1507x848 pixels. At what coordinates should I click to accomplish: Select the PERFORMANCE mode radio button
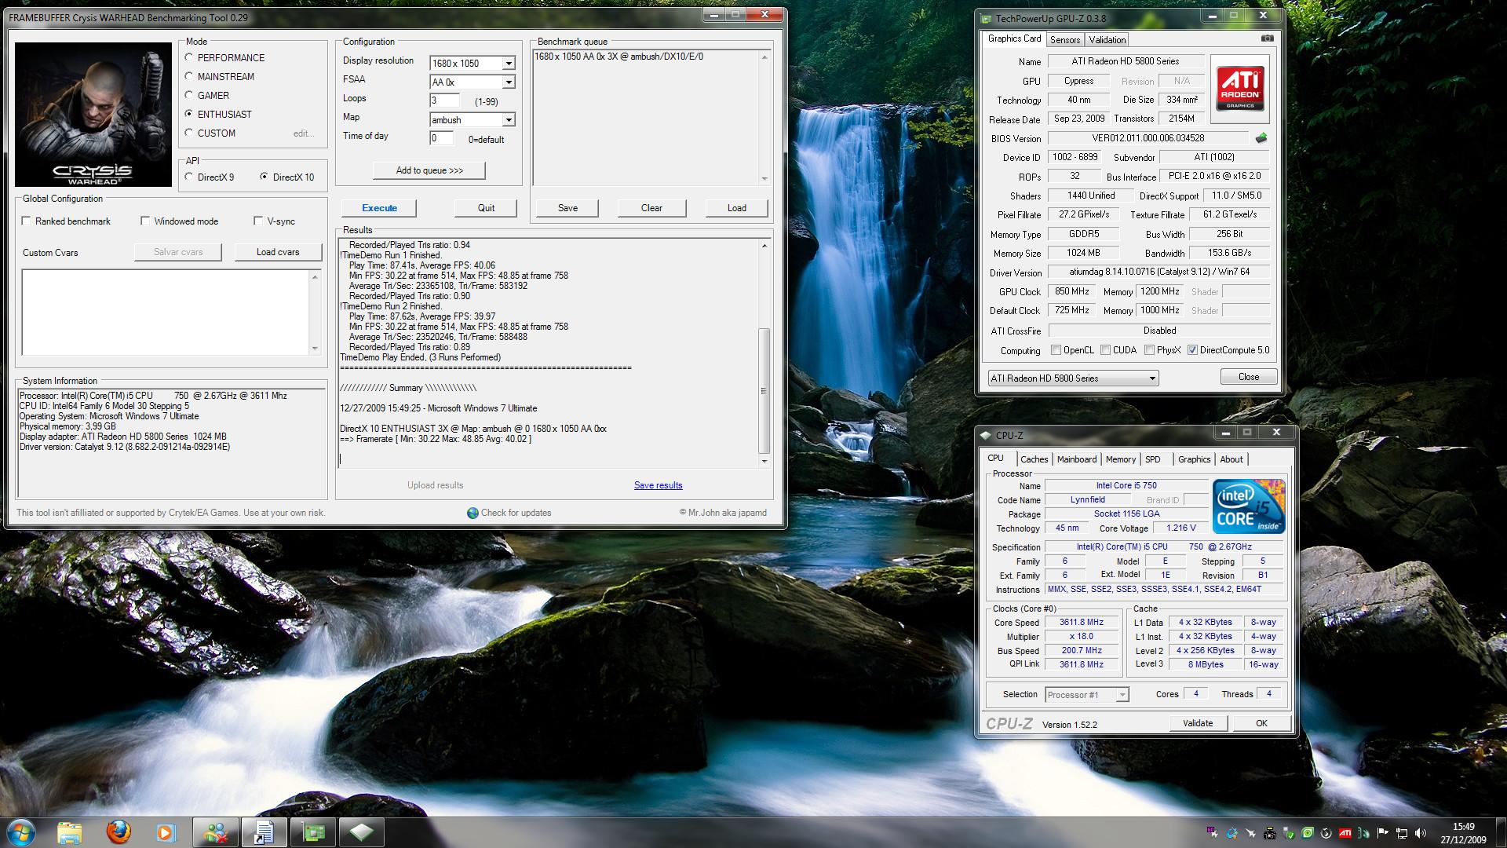pyautogui.click(x=189, y=57)
